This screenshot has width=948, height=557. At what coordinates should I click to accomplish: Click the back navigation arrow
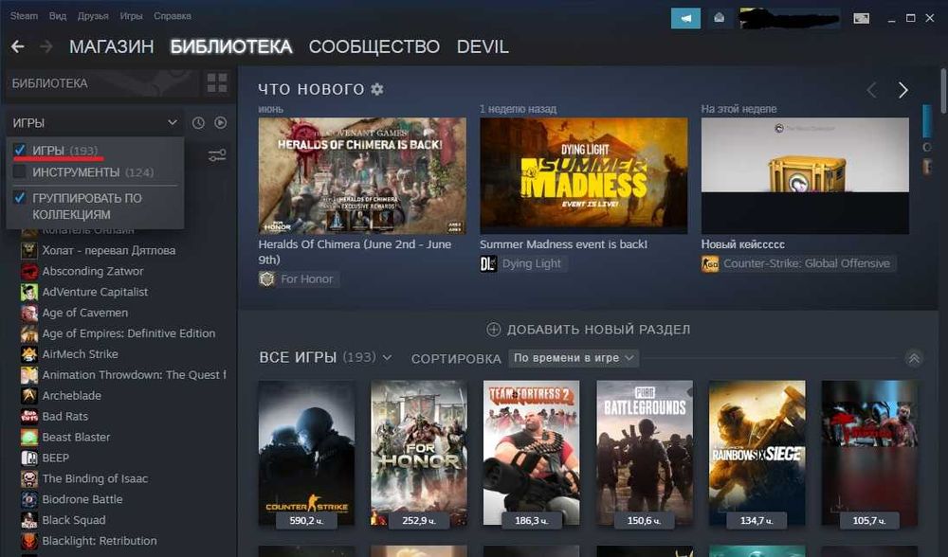pos(17,46)
